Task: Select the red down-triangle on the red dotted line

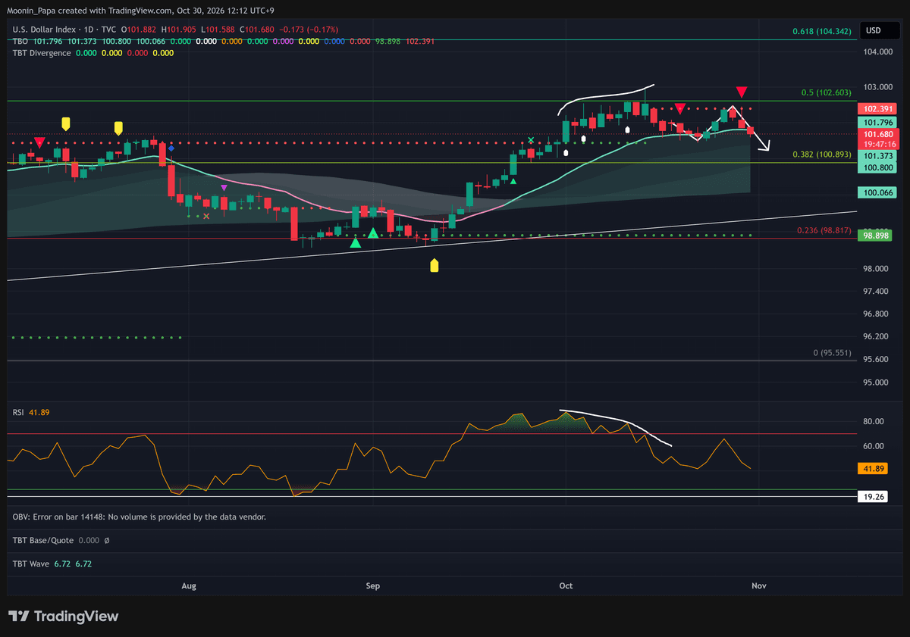Action: pos(680,108)
